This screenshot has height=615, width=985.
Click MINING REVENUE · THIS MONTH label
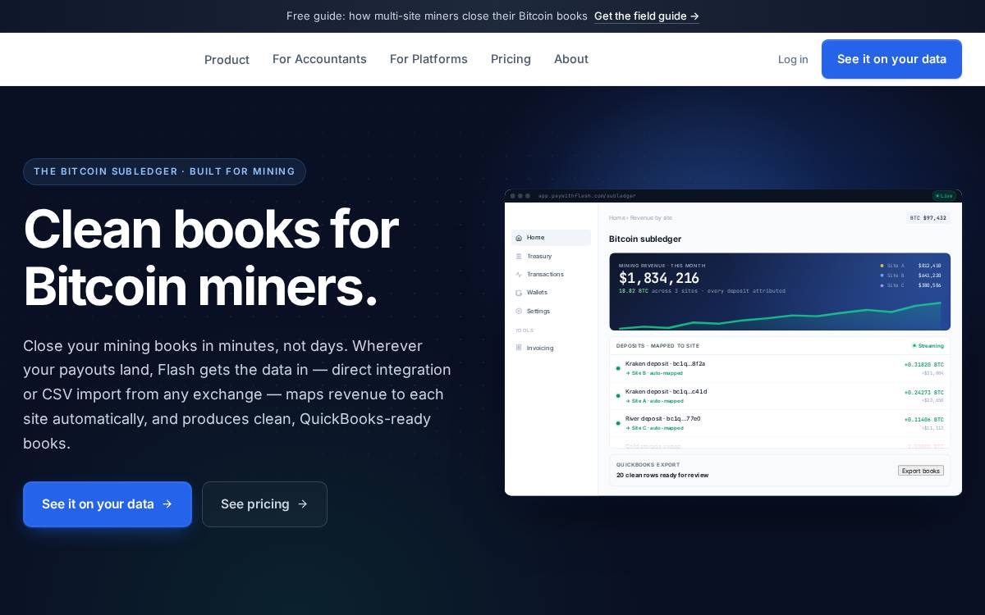[x=662, y=266]
